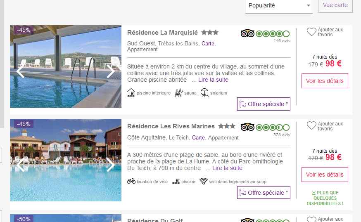
Task: Go to previous photo of Les Rives Marines
Action: (x=21, y=165)
